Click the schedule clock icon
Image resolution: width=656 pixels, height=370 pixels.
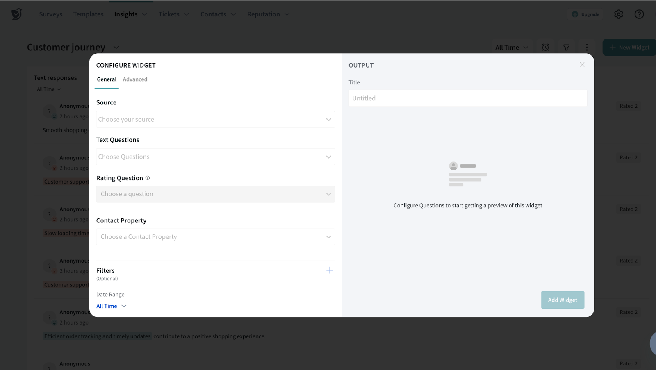[545, 48]
